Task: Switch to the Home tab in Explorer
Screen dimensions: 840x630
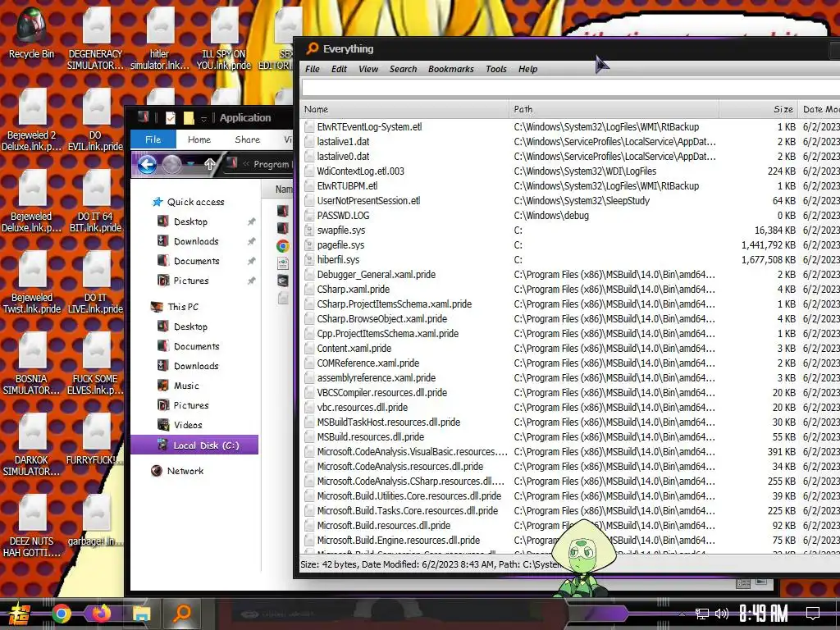Action: (x=199, y=139)
